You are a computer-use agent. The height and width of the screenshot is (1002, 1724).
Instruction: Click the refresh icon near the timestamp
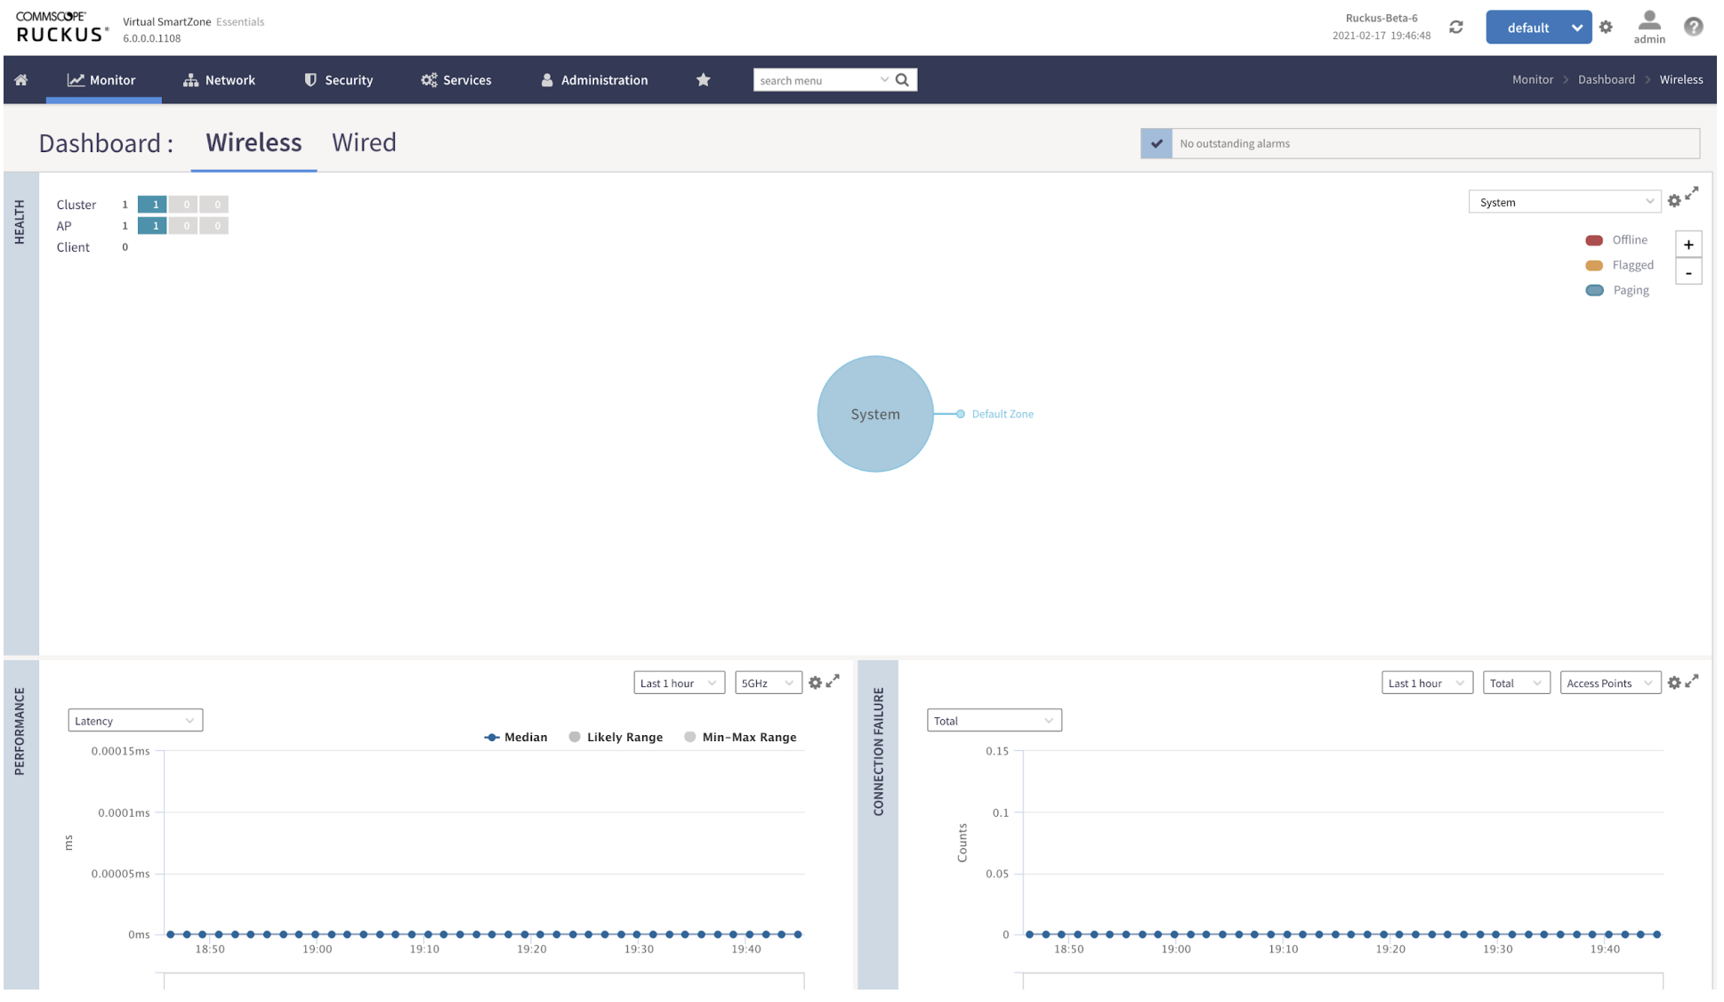coord(1456,27)
